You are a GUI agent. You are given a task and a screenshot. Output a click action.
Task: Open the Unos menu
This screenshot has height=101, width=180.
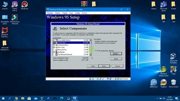coord(71,13)
